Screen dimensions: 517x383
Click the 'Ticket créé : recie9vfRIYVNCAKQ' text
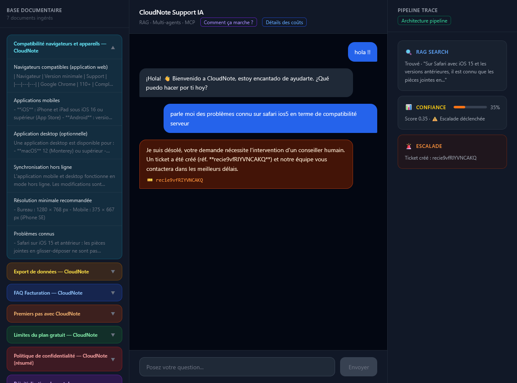(441, 158)
